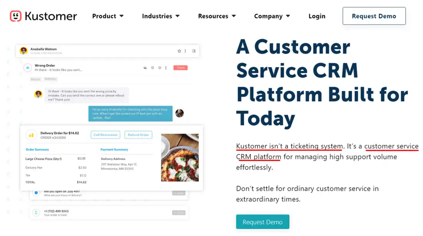This screenshot has width=423, height=236.
Task: Click the checkmark circle icon on Wrong Order
Action: coord(160,68)
